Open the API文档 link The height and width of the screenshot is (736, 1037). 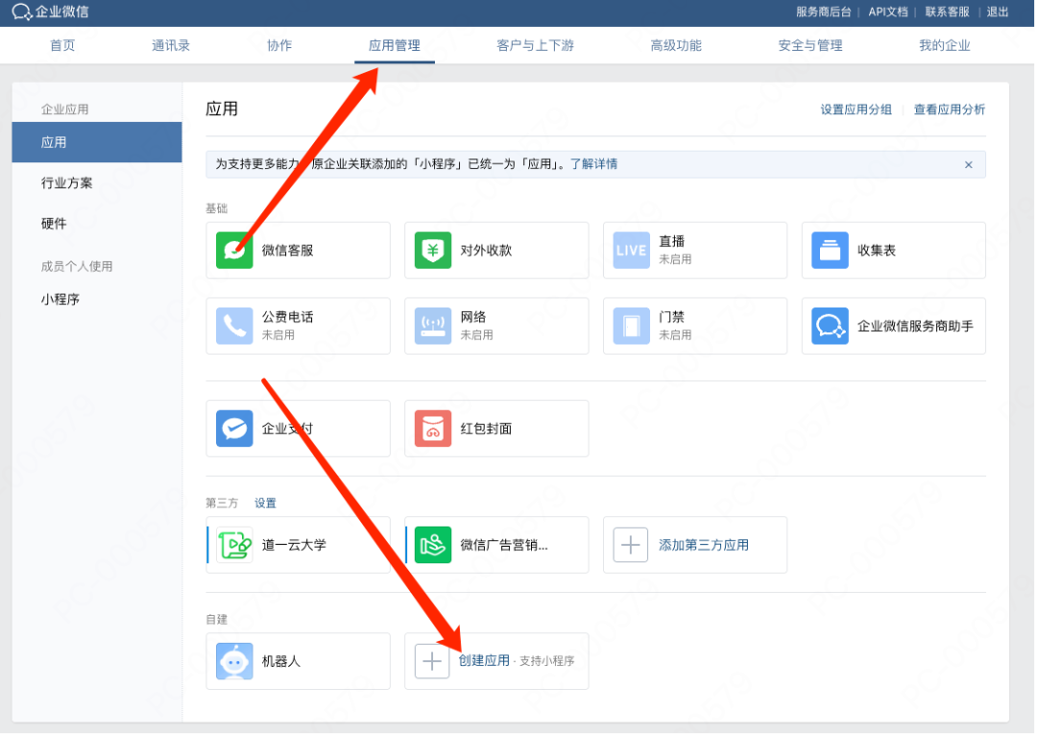click(888, 12)
